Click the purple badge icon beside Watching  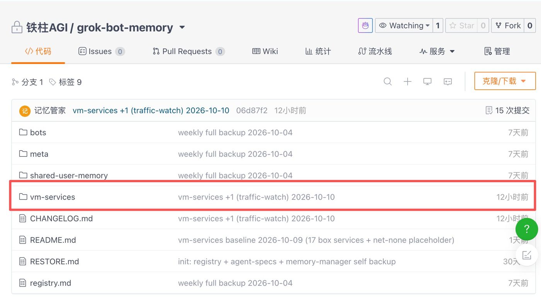[x=365, y=25]
